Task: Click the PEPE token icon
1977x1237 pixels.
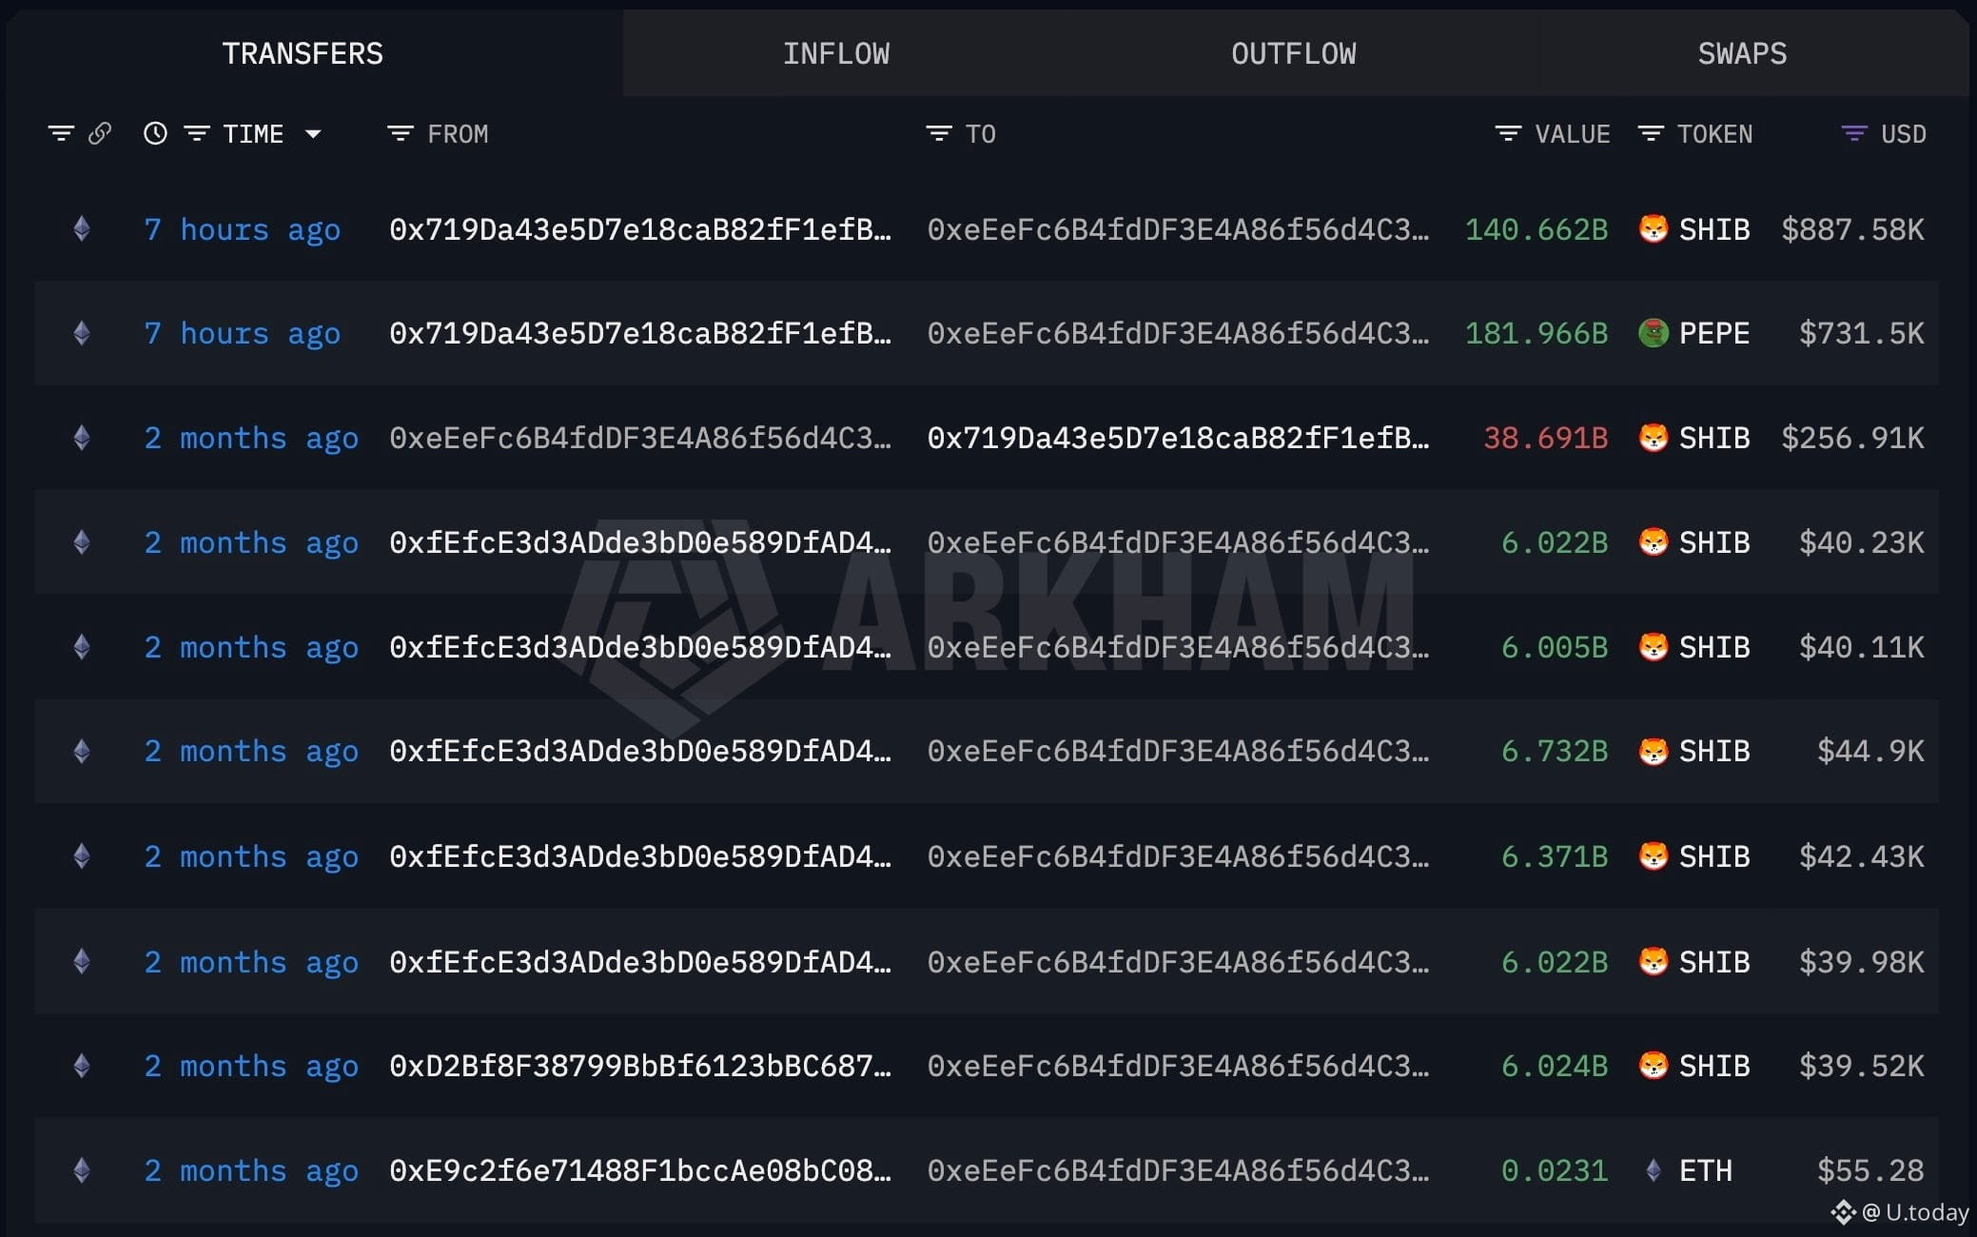Action: coord(1655,333)
